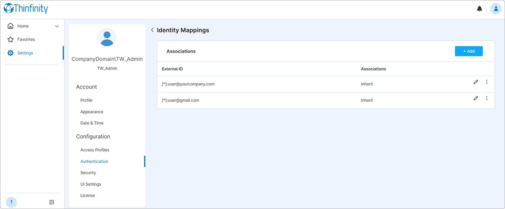
Task: Go back using Identity Mappings arrow
Action: (152, 30)
